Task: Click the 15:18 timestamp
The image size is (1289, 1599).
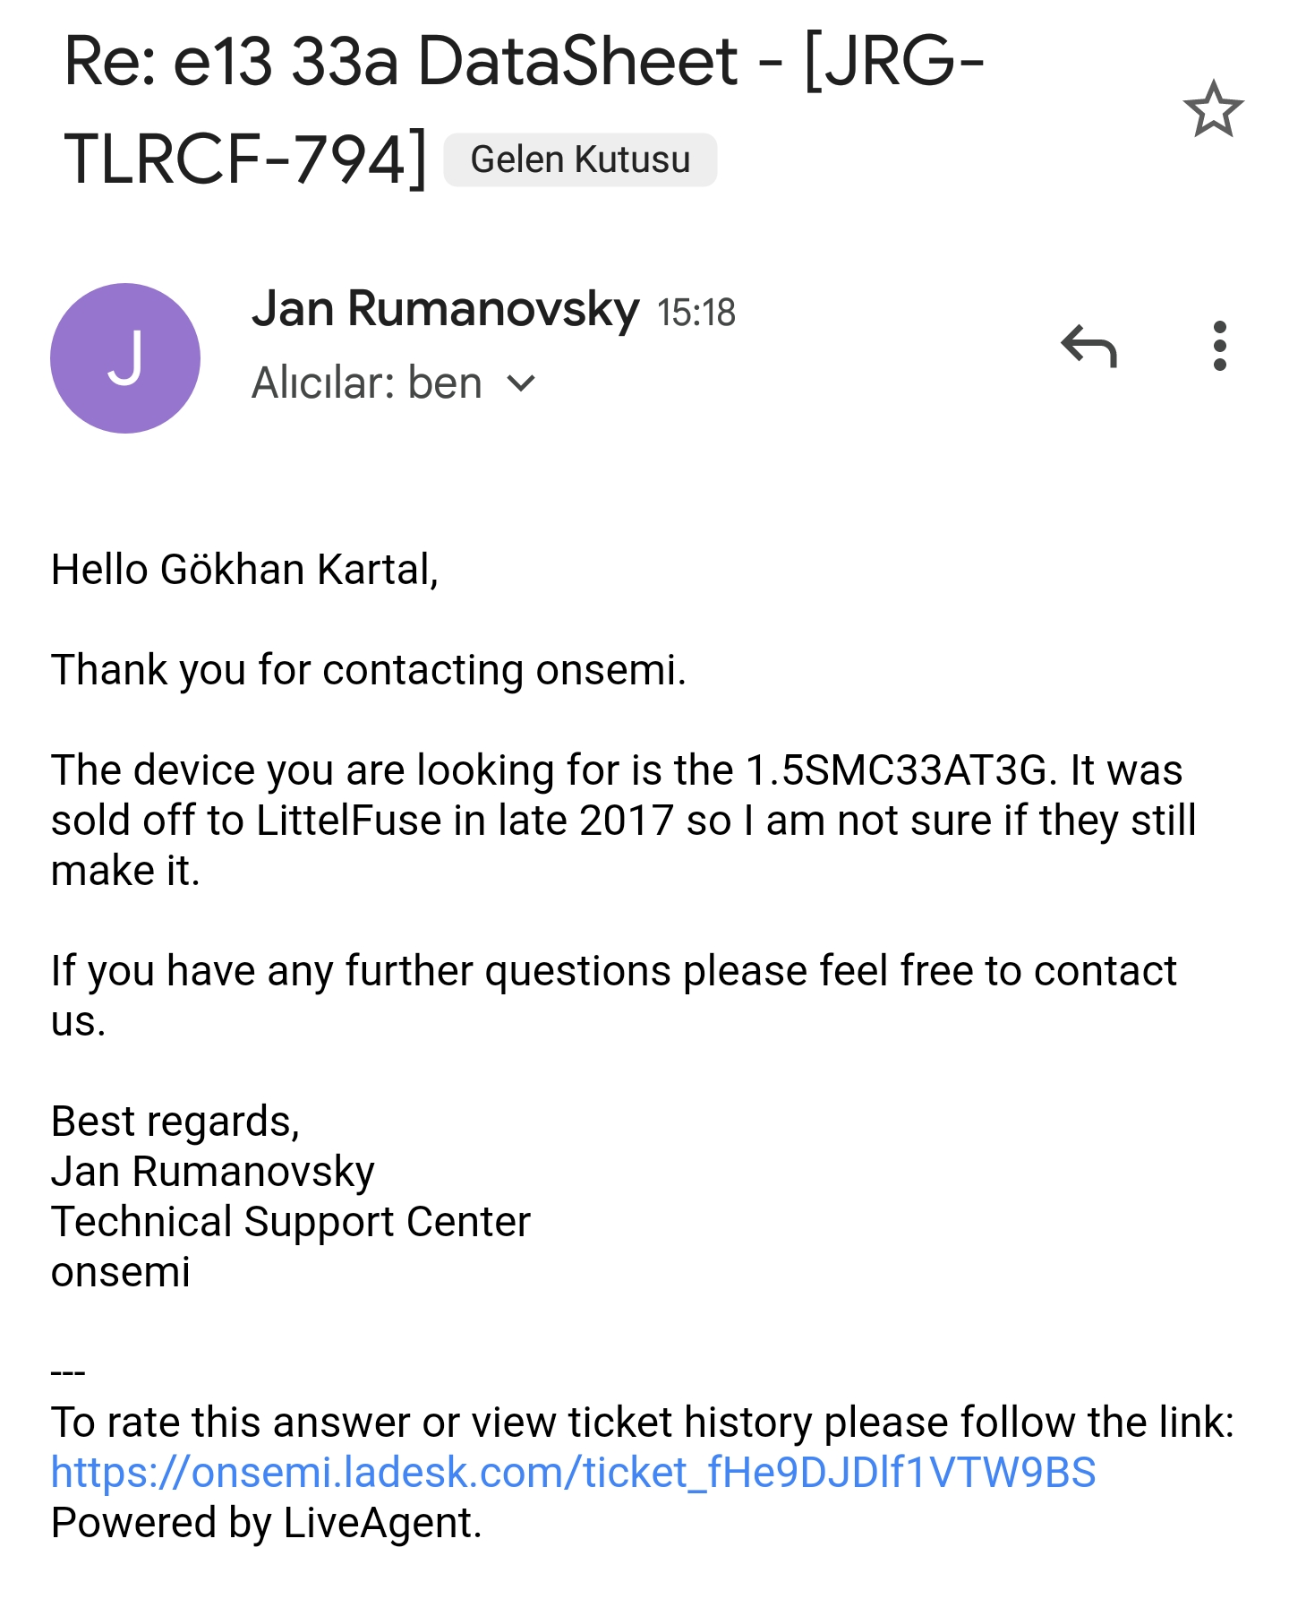Action: pos(696,313)
